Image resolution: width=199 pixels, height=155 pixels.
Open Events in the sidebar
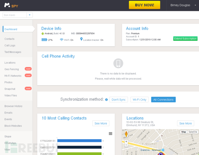(8, 119)
